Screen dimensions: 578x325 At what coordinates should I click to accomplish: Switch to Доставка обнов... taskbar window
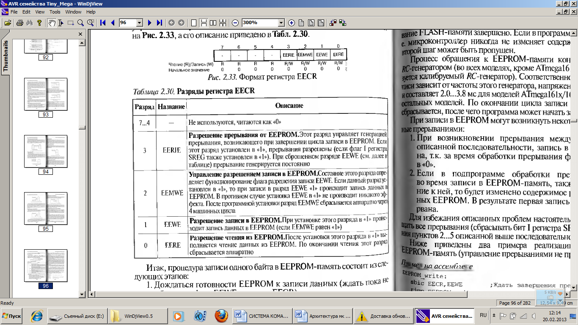coord(383,316)
